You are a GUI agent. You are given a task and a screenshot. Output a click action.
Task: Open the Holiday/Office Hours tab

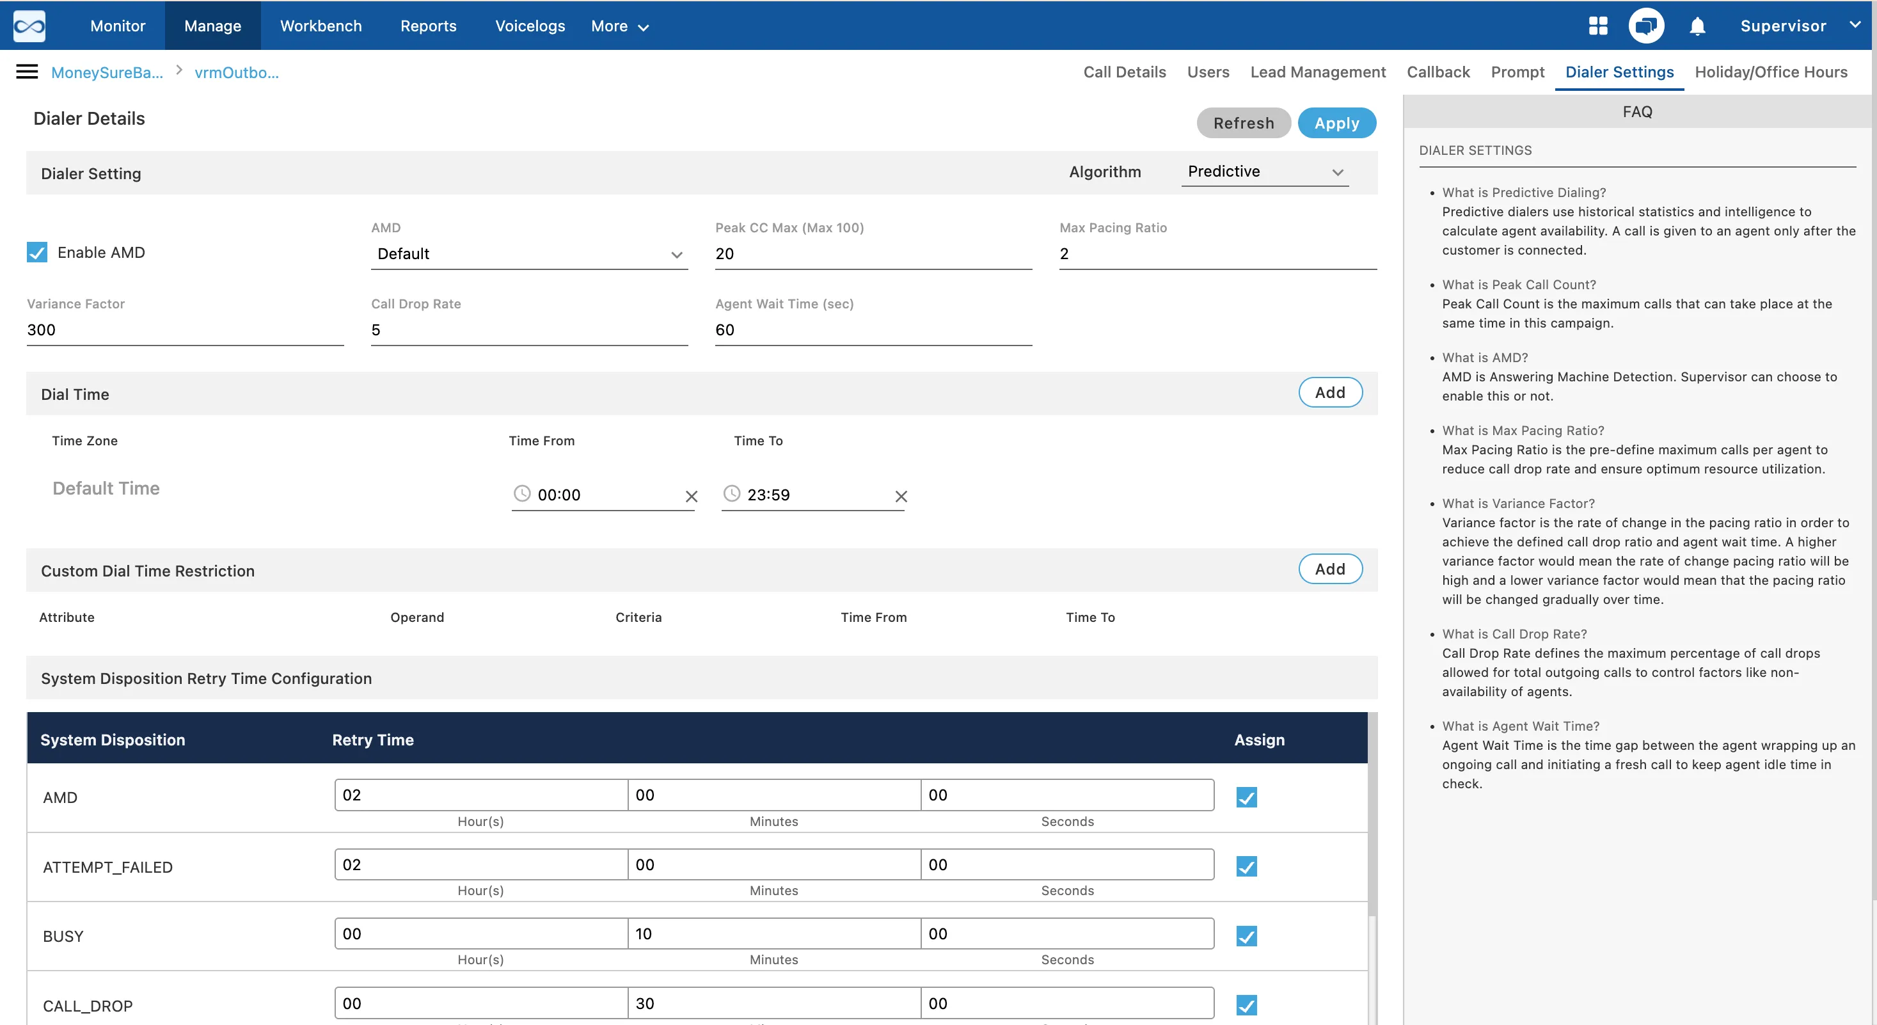[x=1771, y=72]
